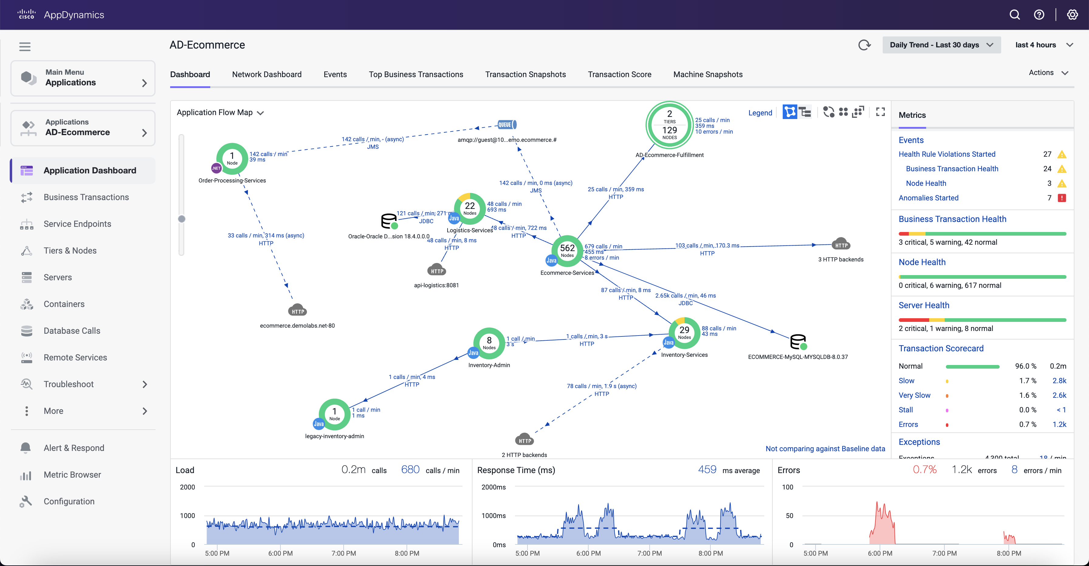1089x566 pixels.
Task: Click the circular auto-arrange layout icon
Action: coord(829,112)
